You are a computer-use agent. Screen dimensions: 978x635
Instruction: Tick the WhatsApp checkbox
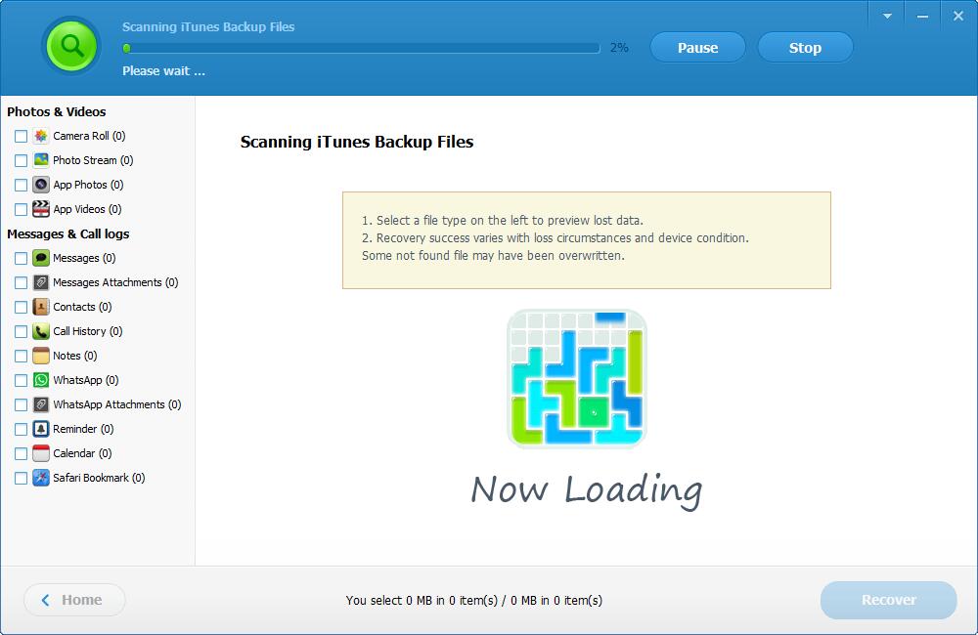click(22, 380)
